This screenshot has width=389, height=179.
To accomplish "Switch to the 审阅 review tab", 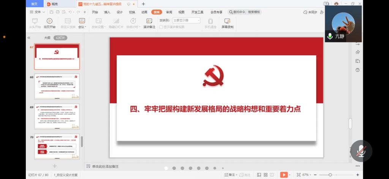I will 169,12.
